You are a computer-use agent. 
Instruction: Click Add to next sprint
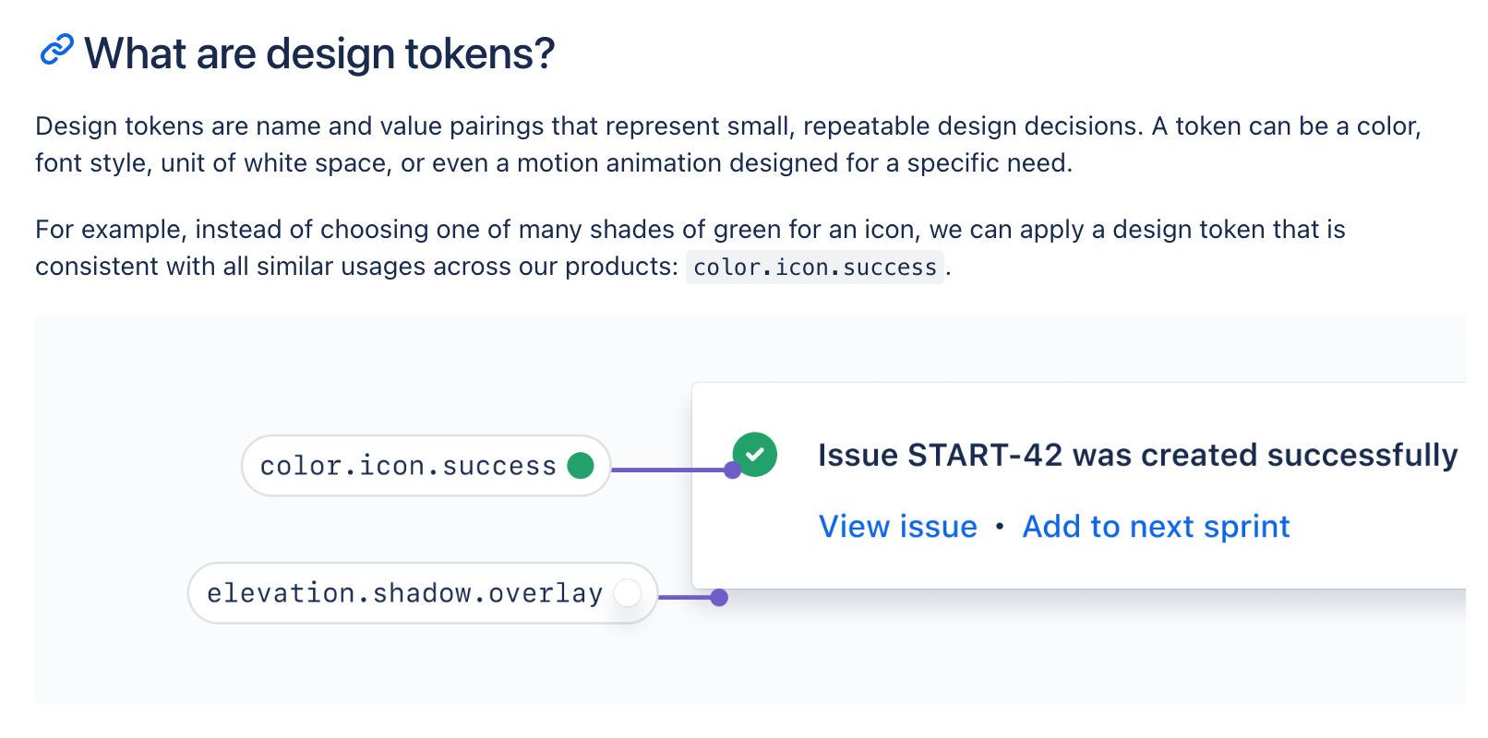[x=1155, y=527]
